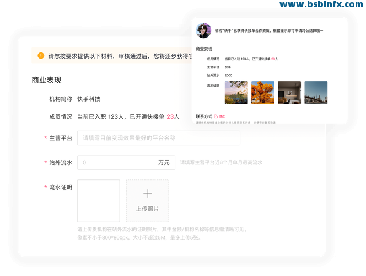366x276 pixels.
Task: Open the orange autumn tree proof thumbnail
Action: tap(263, 93)
